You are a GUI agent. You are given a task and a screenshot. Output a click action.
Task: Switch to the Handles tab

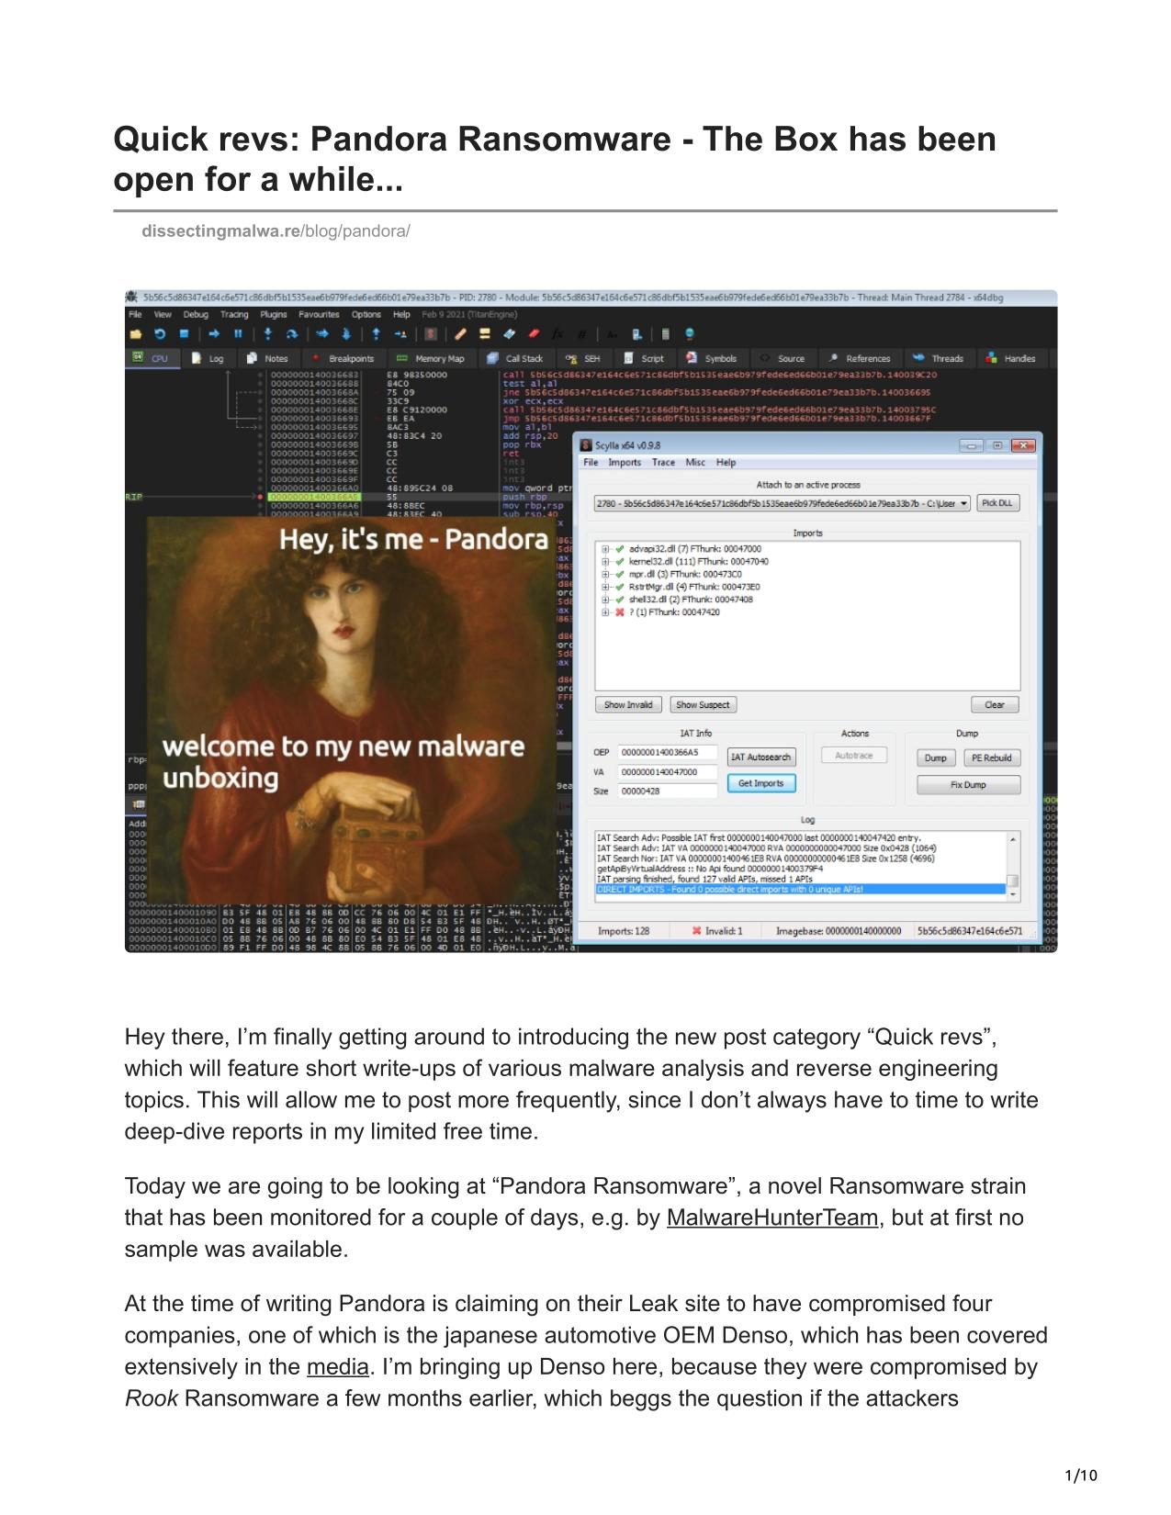coord(1010,358)
